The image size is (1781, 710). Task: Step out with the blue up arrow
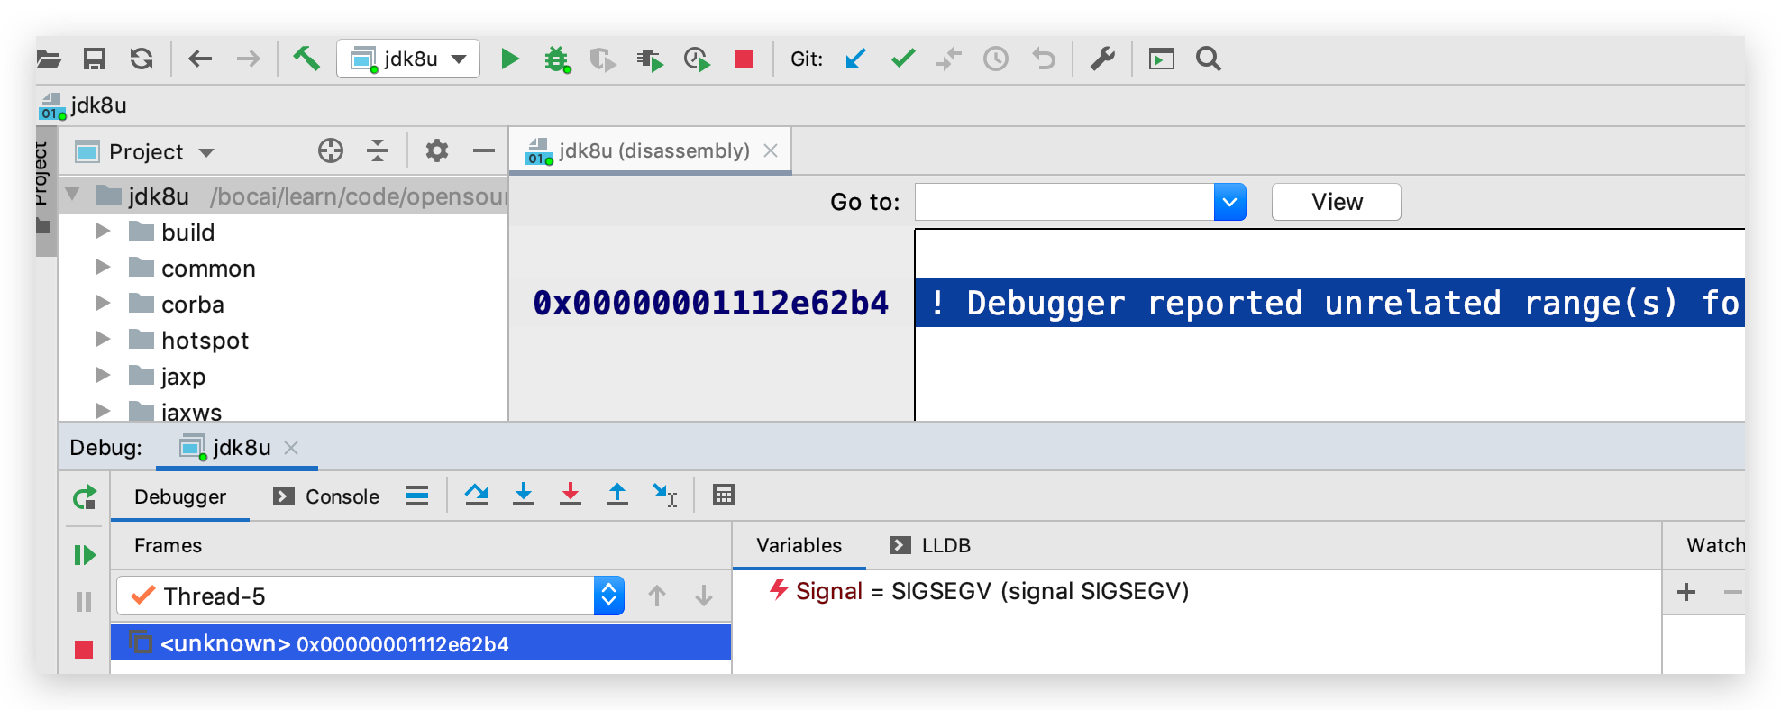pyautogui.click(x=617, y=495)
